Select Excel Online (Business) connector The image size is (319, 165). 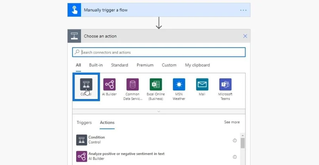[156, 84]
